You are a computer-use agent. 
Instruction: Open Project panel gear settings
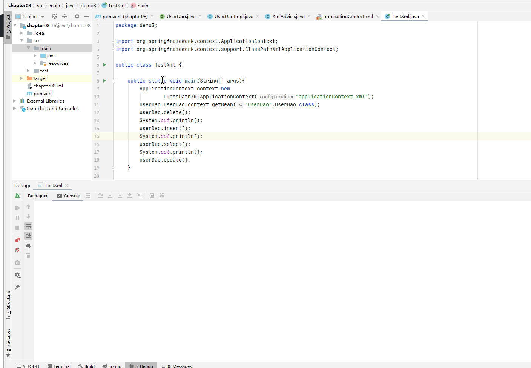77,16
